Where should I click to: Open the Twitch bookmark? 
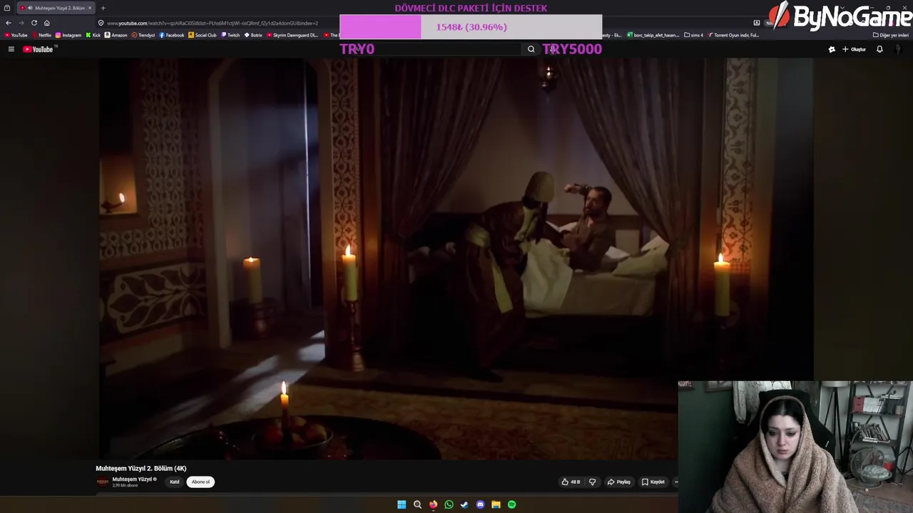click(231, 35)
